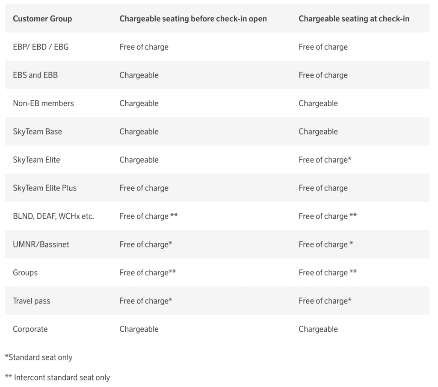Click before-check-in 'Free of charge**' in Groups row
Image resolution: width=438 pixels, height=387 pixels.
point(148,273)
